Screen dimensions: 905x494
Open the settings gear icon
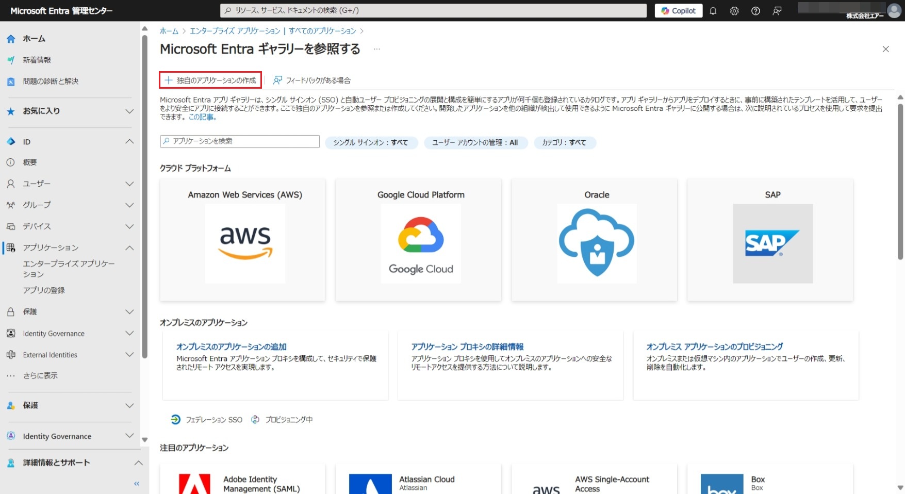734,11
